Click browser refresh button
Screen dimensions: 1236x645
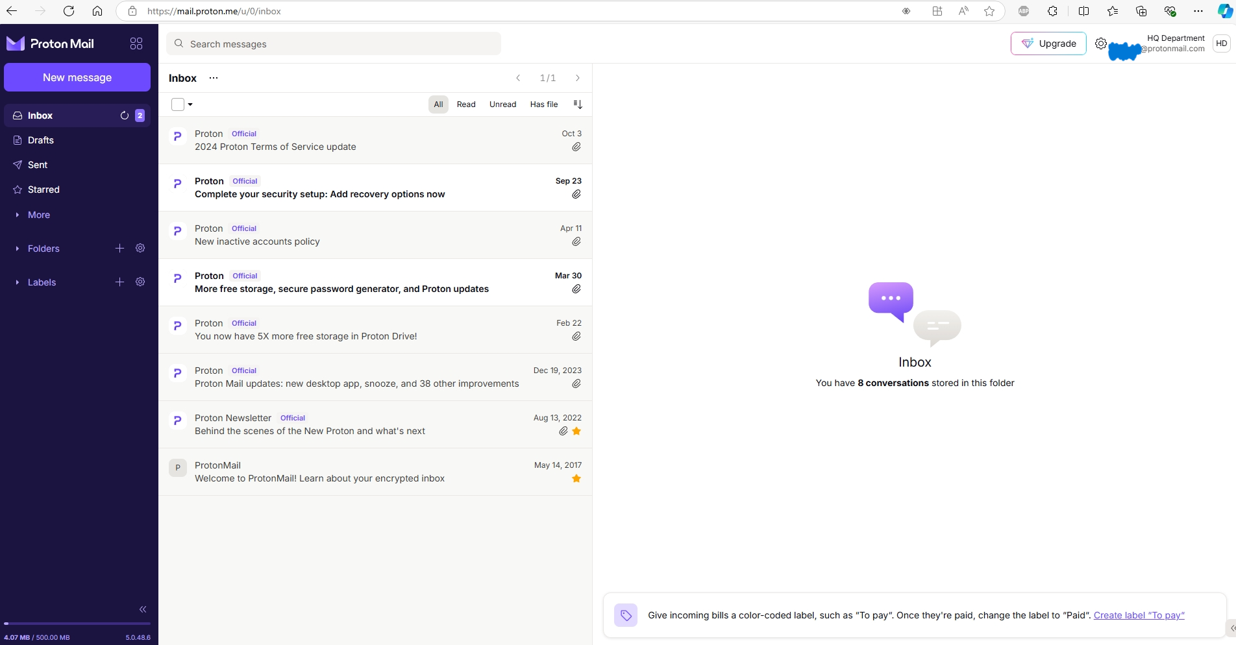pyautogui.click(x=69, y=11)
